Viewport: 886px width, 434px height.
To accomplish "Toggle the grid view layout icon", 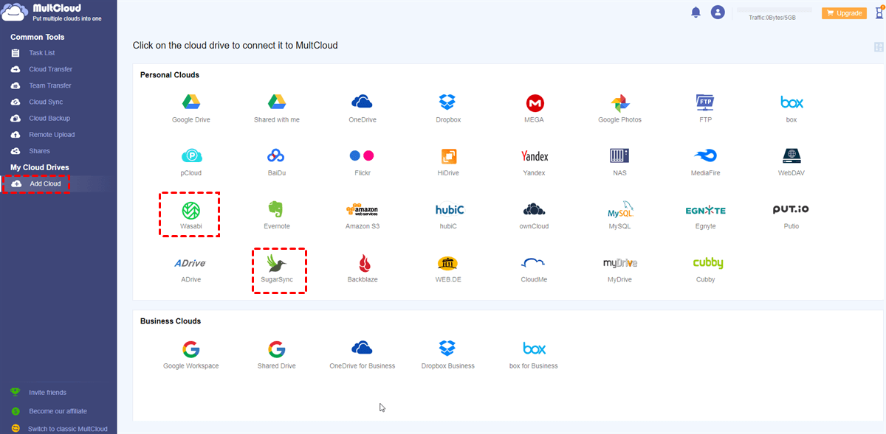I will [879, 47].
